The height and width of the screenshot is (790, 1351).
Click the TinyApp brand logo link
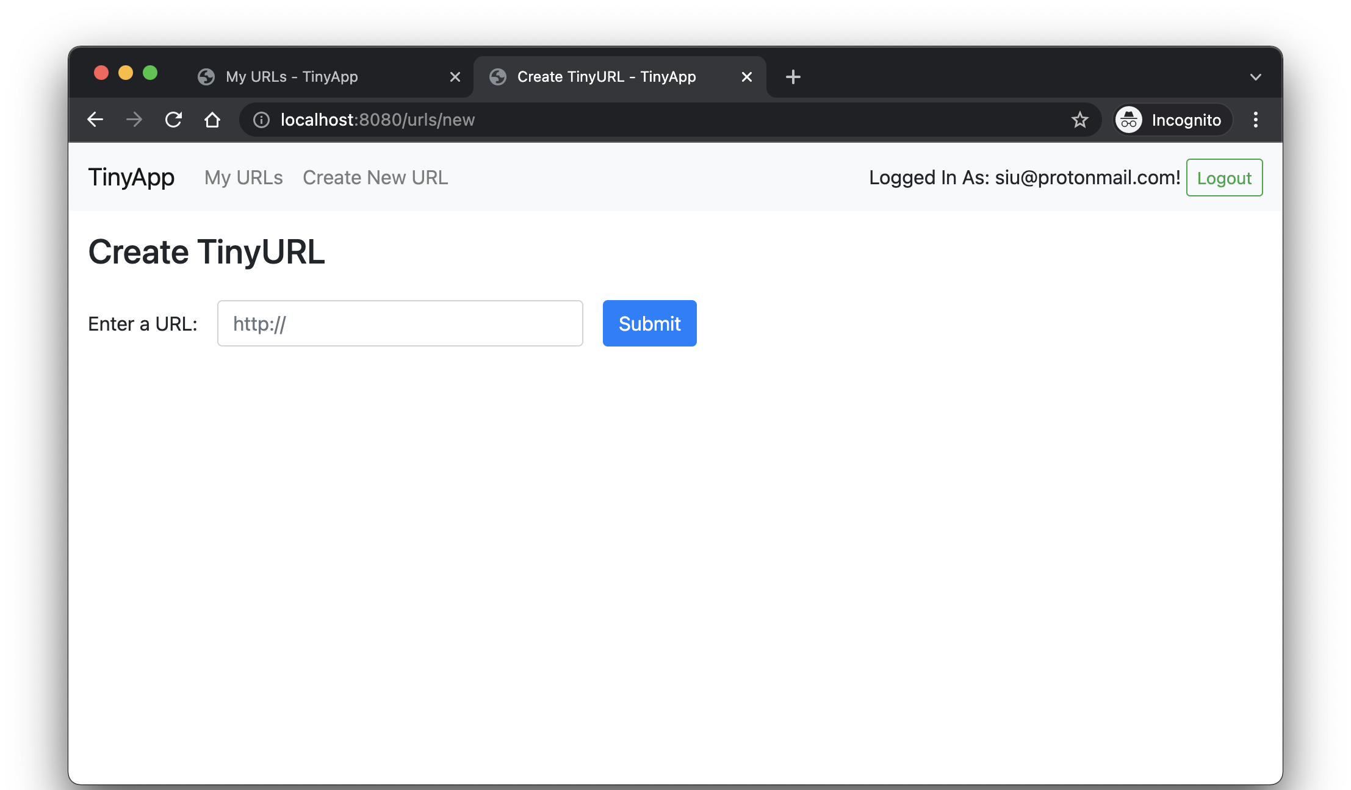click(x=131, y=178)
